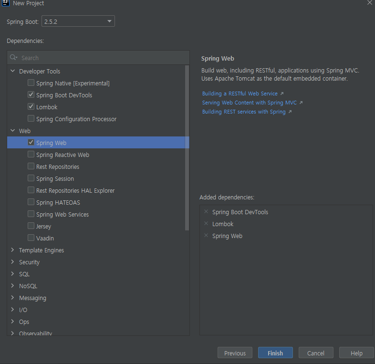
Task: Expand the SQL group
Action: coord(13,274)
